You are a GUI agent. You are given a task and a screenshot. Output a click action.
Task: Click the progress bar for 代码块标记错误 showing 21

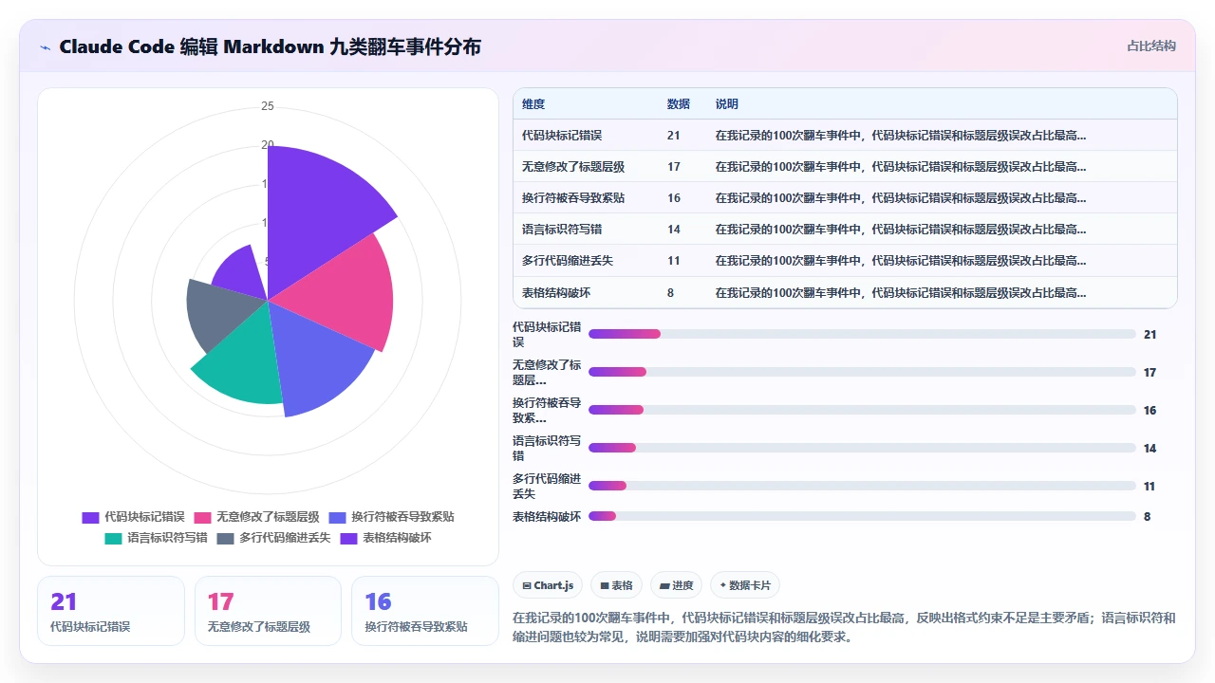862,334
